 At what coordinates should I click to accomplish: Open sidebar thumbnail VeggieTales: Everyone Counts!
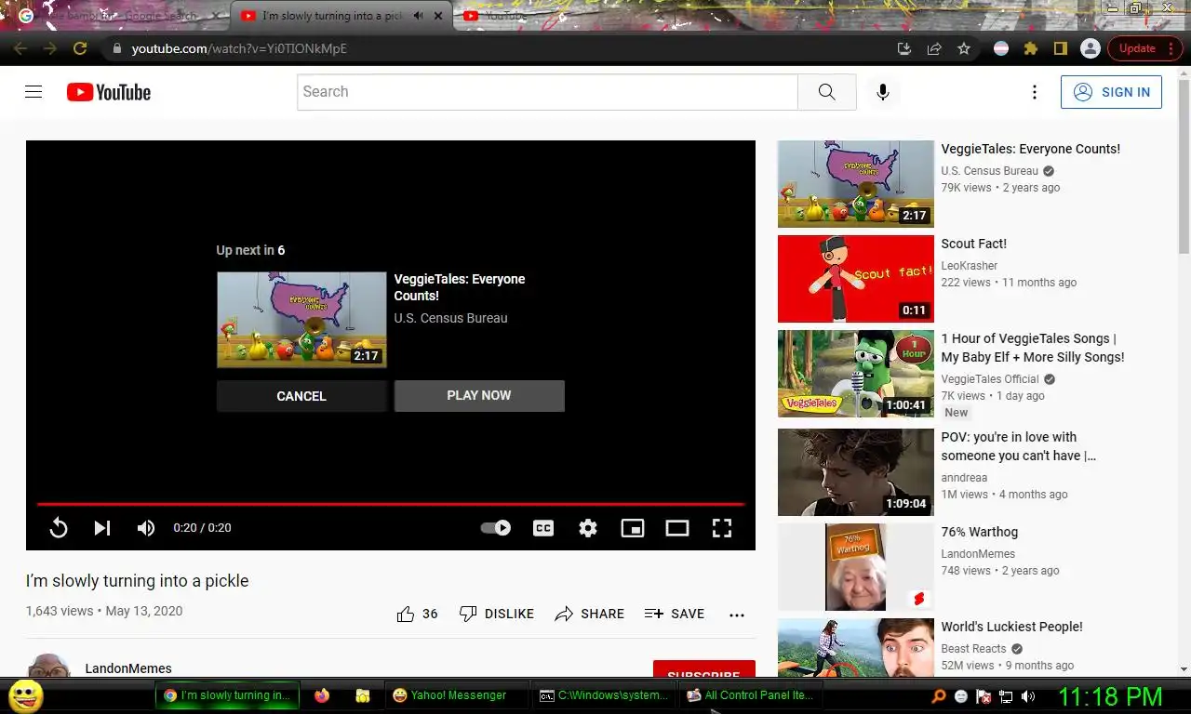(x=855, y=184)
